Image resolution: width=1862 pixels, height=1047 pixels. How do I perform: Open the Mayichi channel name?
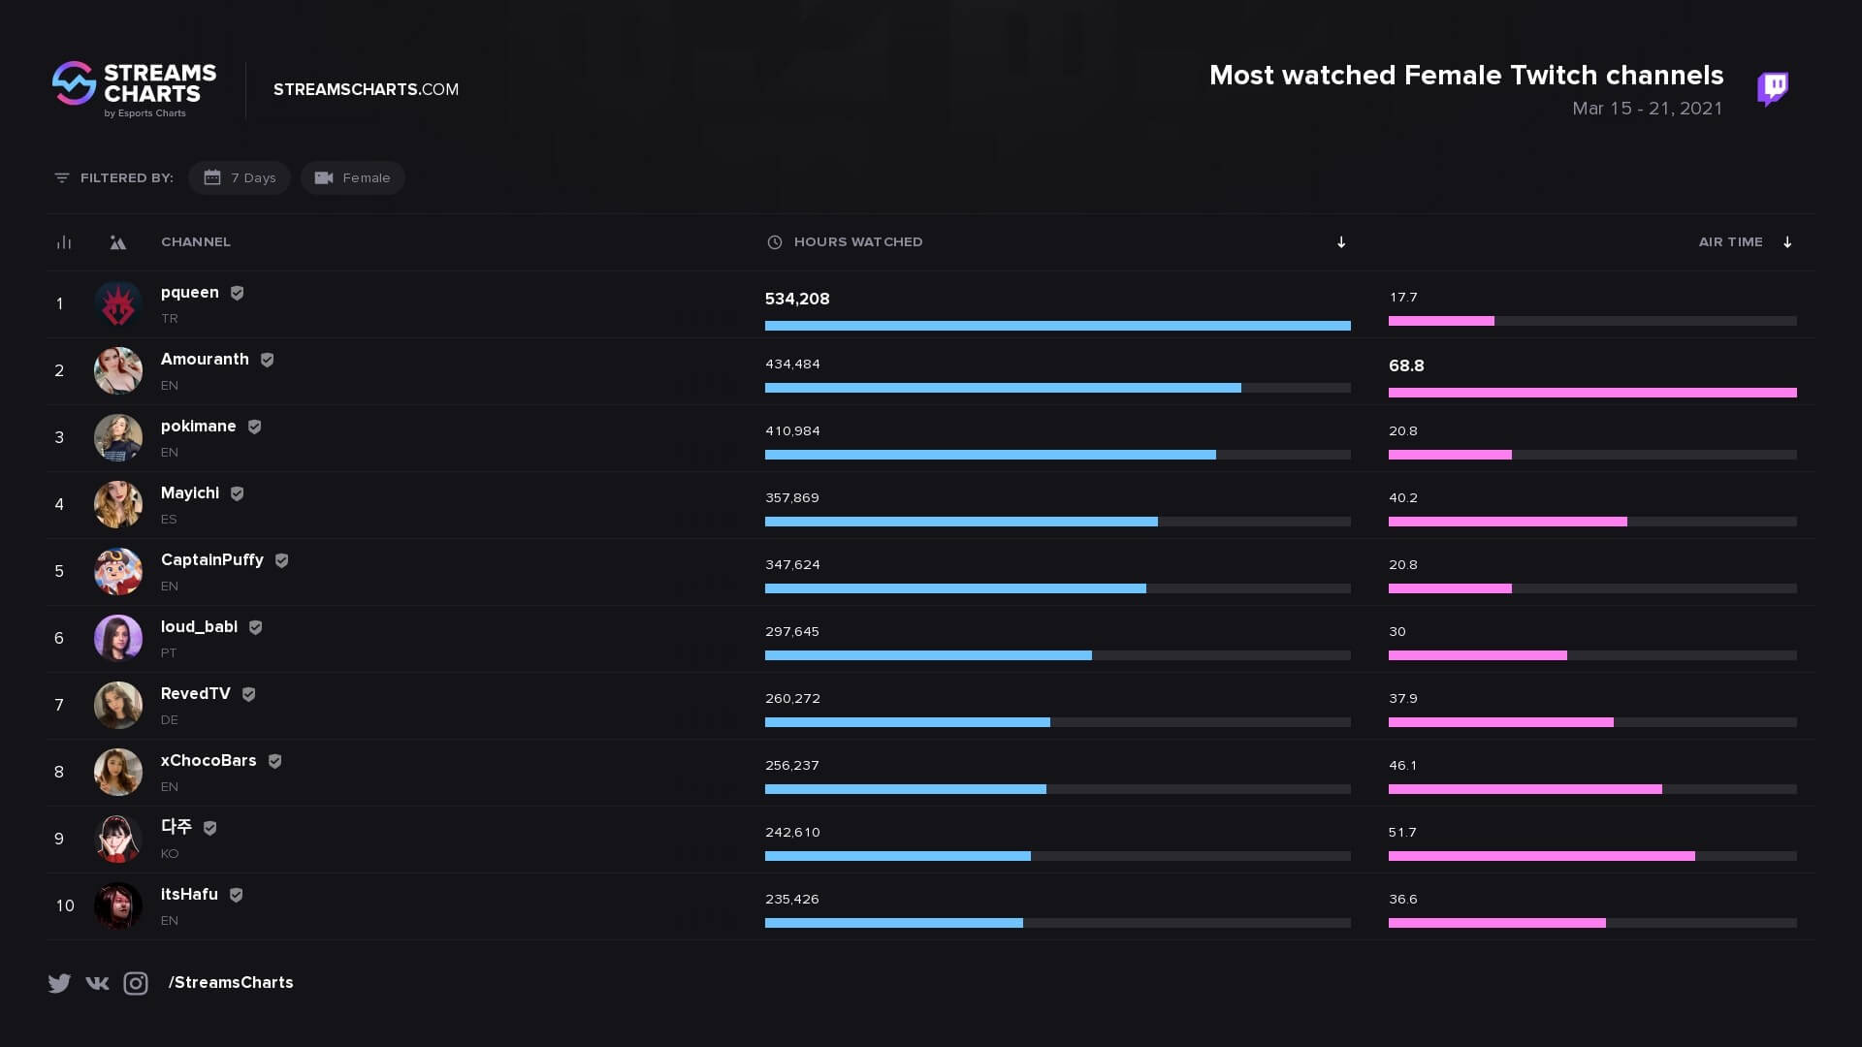coord(190,493)
